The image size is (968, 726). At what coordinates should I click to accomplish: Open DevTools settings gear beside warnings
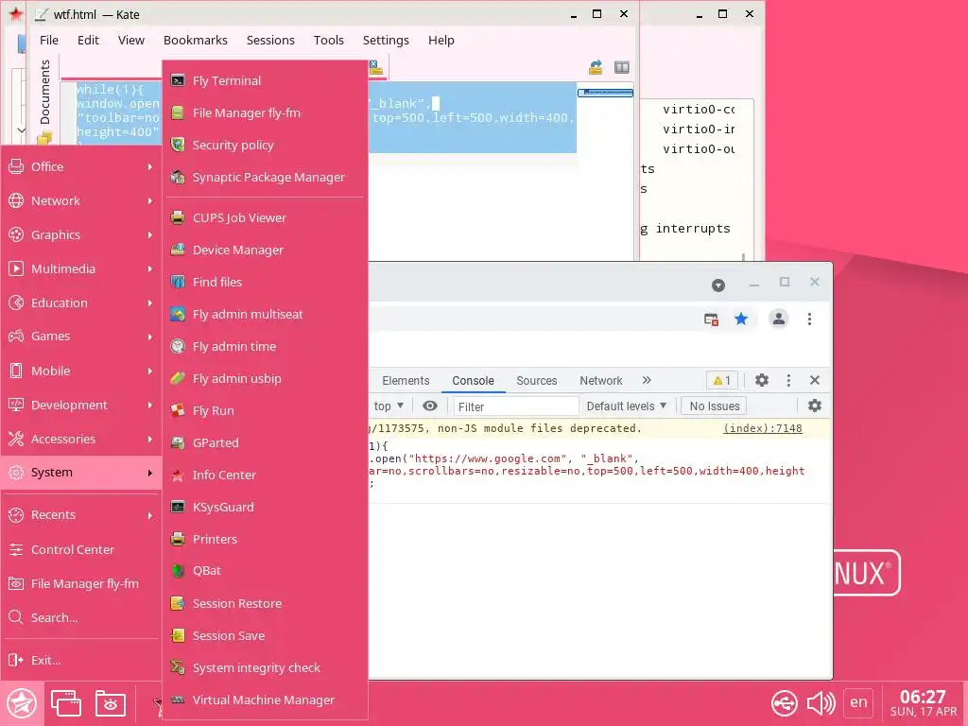(762, 380)
